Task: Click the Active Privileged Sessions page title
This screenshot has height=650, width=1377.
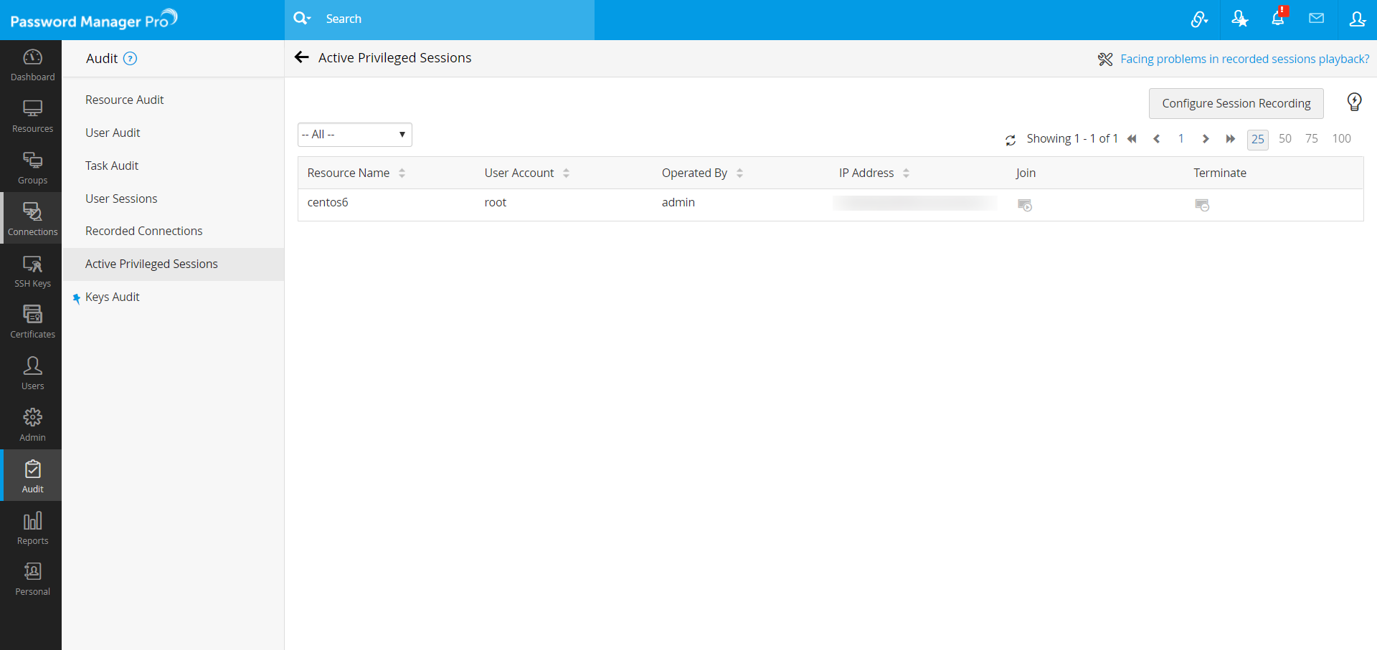Action: (x=395, y=57)
